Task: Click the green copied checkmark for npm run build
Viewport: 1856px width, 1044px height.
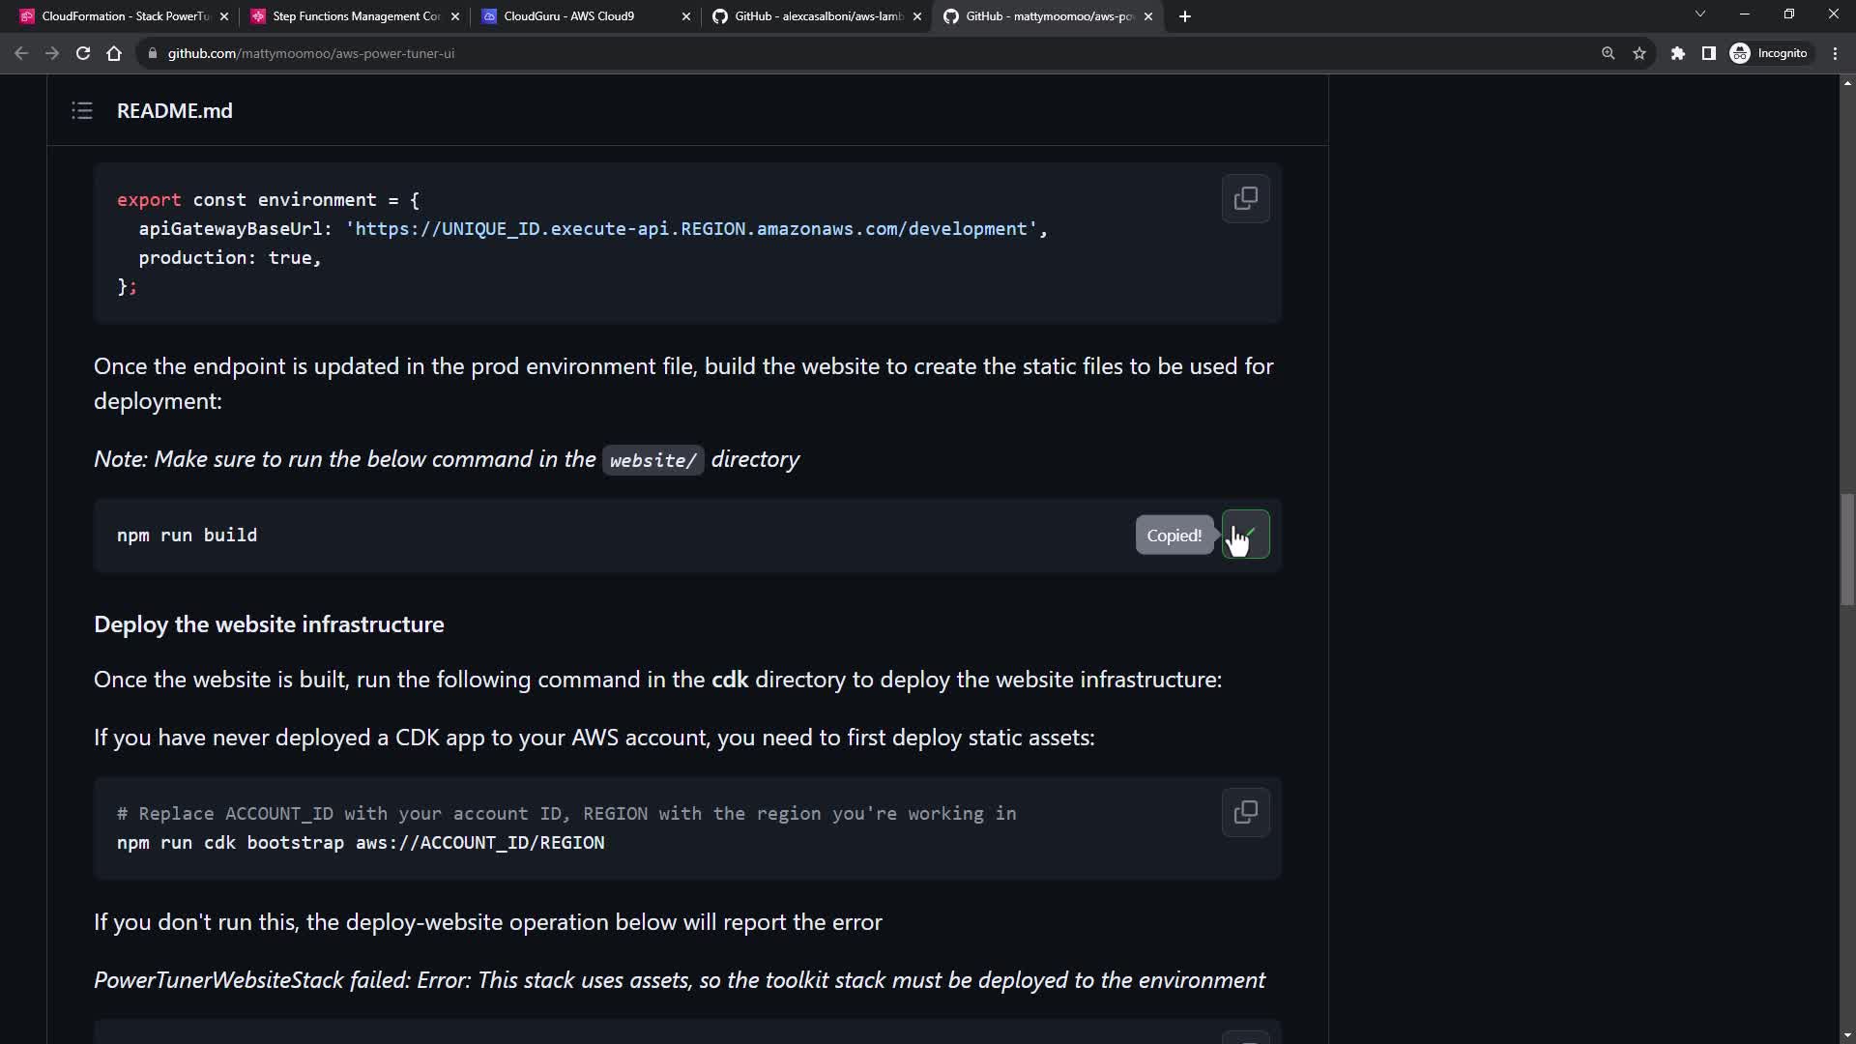Action: point(1245,535)
